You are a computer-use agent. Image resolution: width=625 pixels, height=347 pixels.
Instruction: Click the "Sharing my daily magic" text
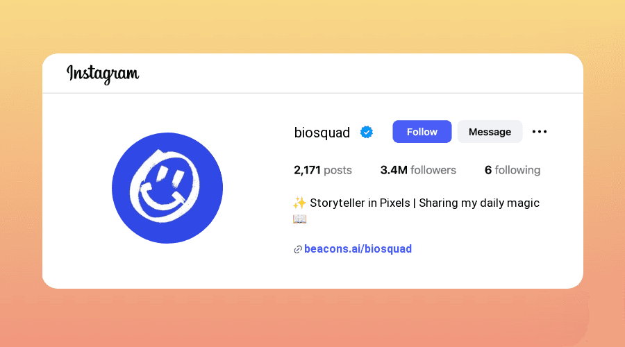(479, 203)
